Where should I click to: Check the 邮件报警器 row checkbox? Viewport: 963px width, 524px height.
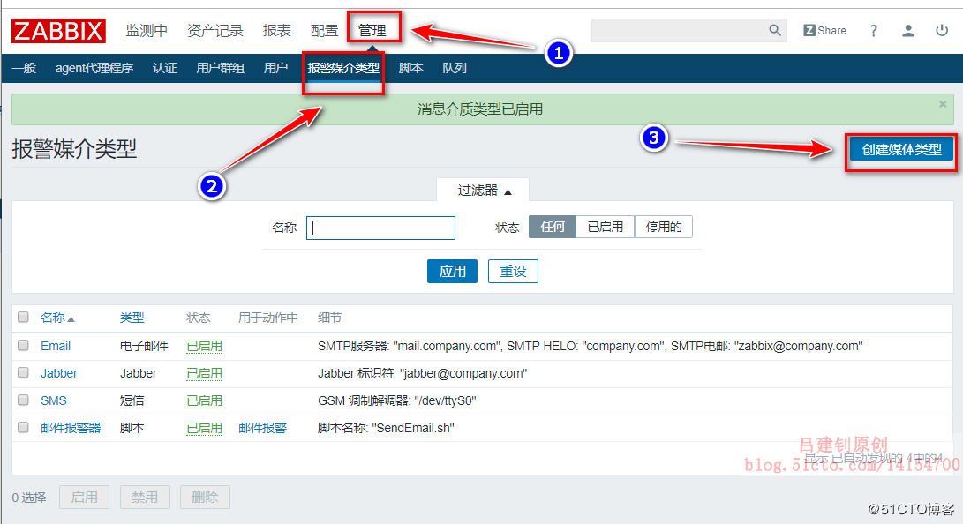(23, 427)
